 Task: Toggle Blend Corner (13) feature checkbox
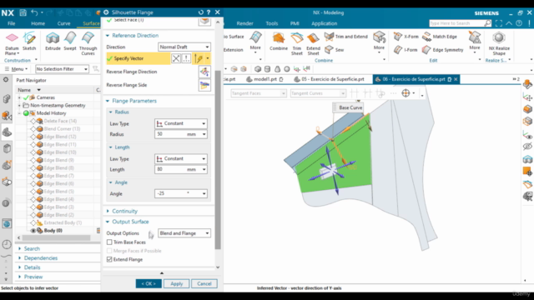pyautogui.click(x=33, y=129)
